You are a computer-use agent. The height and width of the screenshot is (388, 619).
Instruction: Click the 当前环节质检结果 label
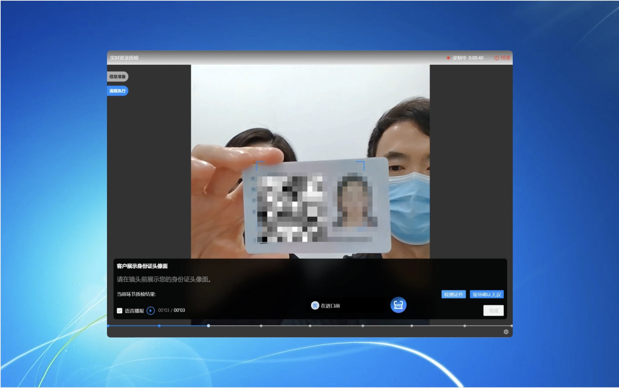[x=136, y=294]
